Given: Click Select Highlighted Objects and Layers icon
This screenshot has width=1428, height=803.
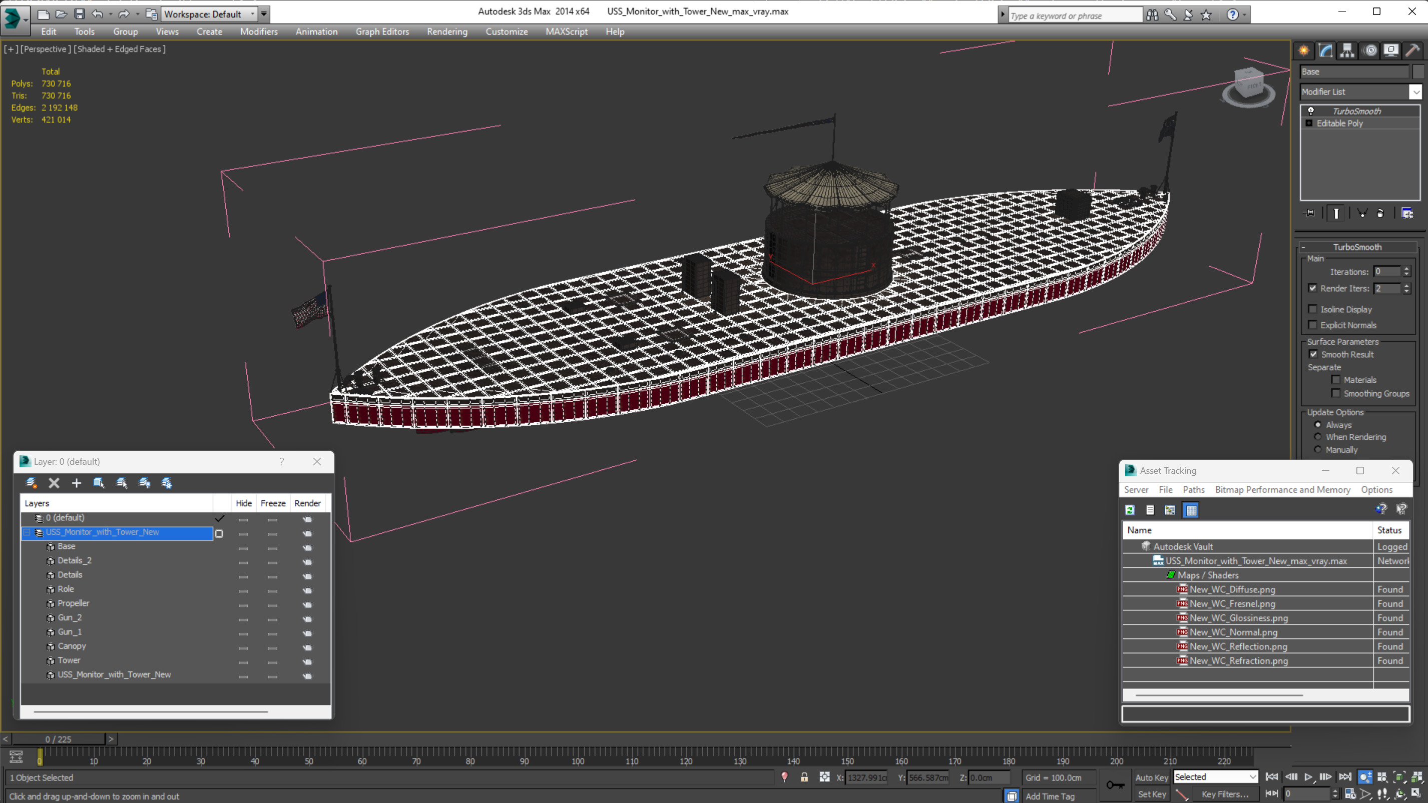Looking at the screenshot, I should (99, 483).
